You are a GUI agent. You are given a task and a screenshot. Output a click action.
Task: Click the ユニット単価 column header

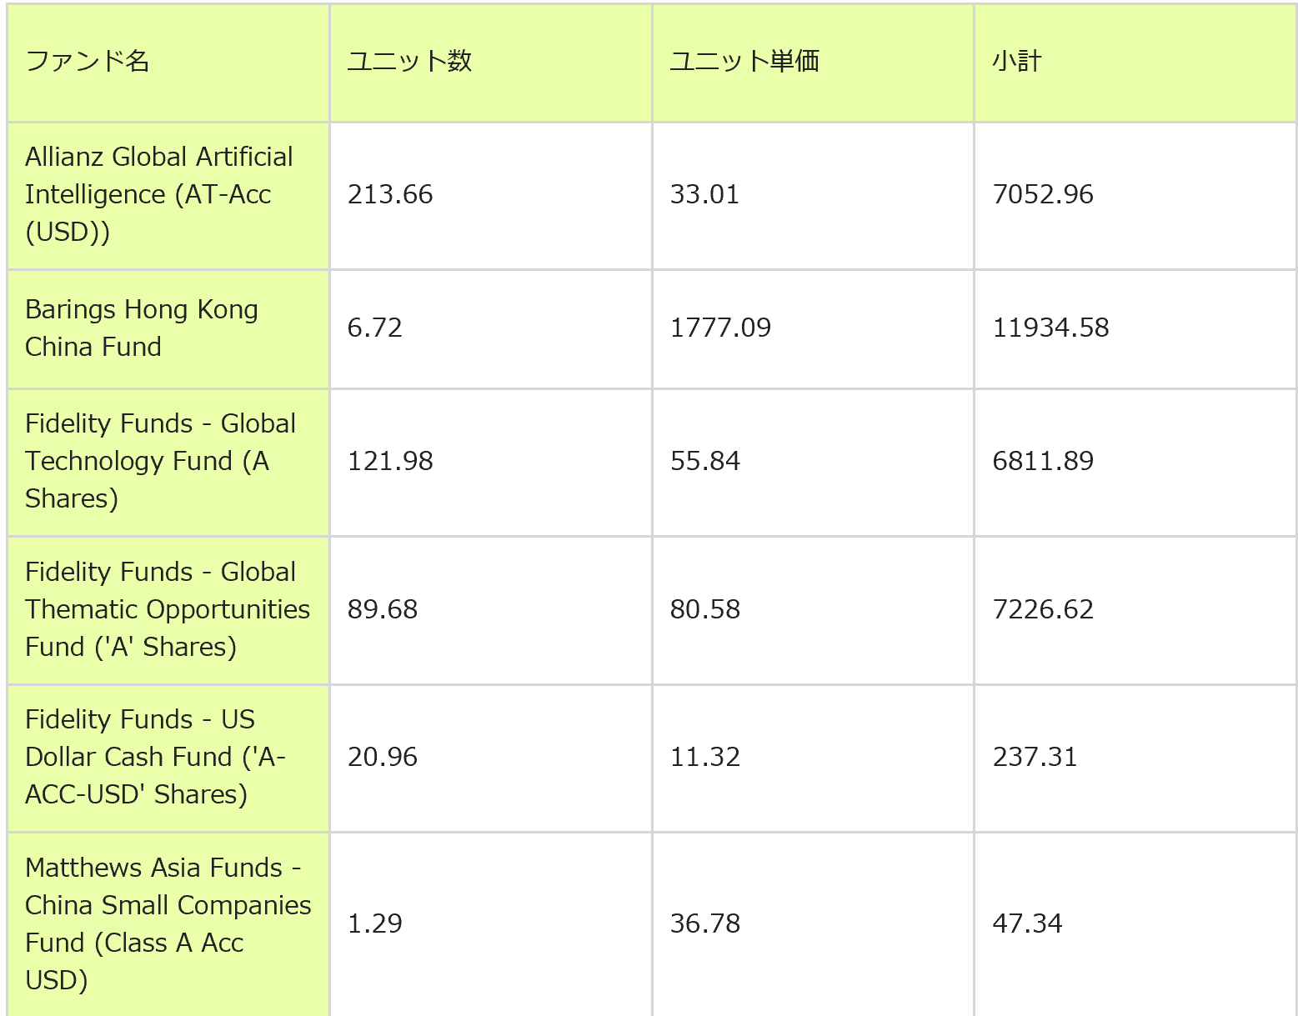744,62
